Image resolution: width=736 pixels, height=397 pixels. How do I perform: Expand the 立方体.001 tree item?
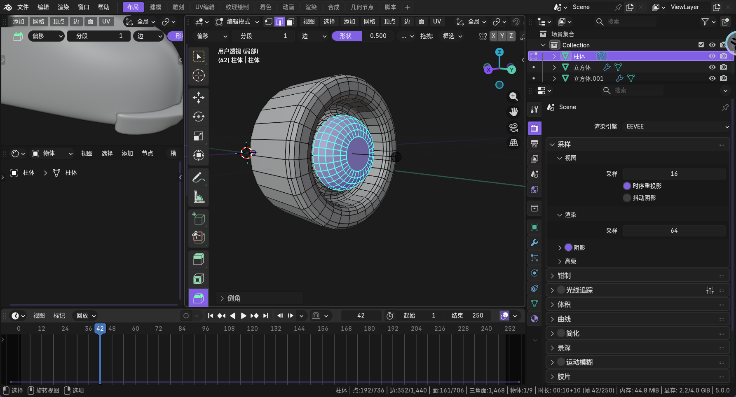pos(554,78)
